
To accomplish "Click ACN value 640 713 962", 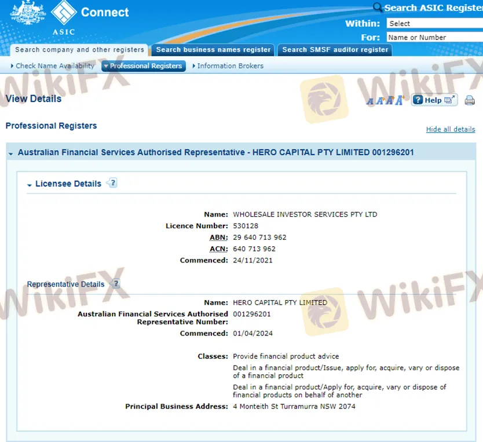I will pyautogui.click(x=254, y=249).
